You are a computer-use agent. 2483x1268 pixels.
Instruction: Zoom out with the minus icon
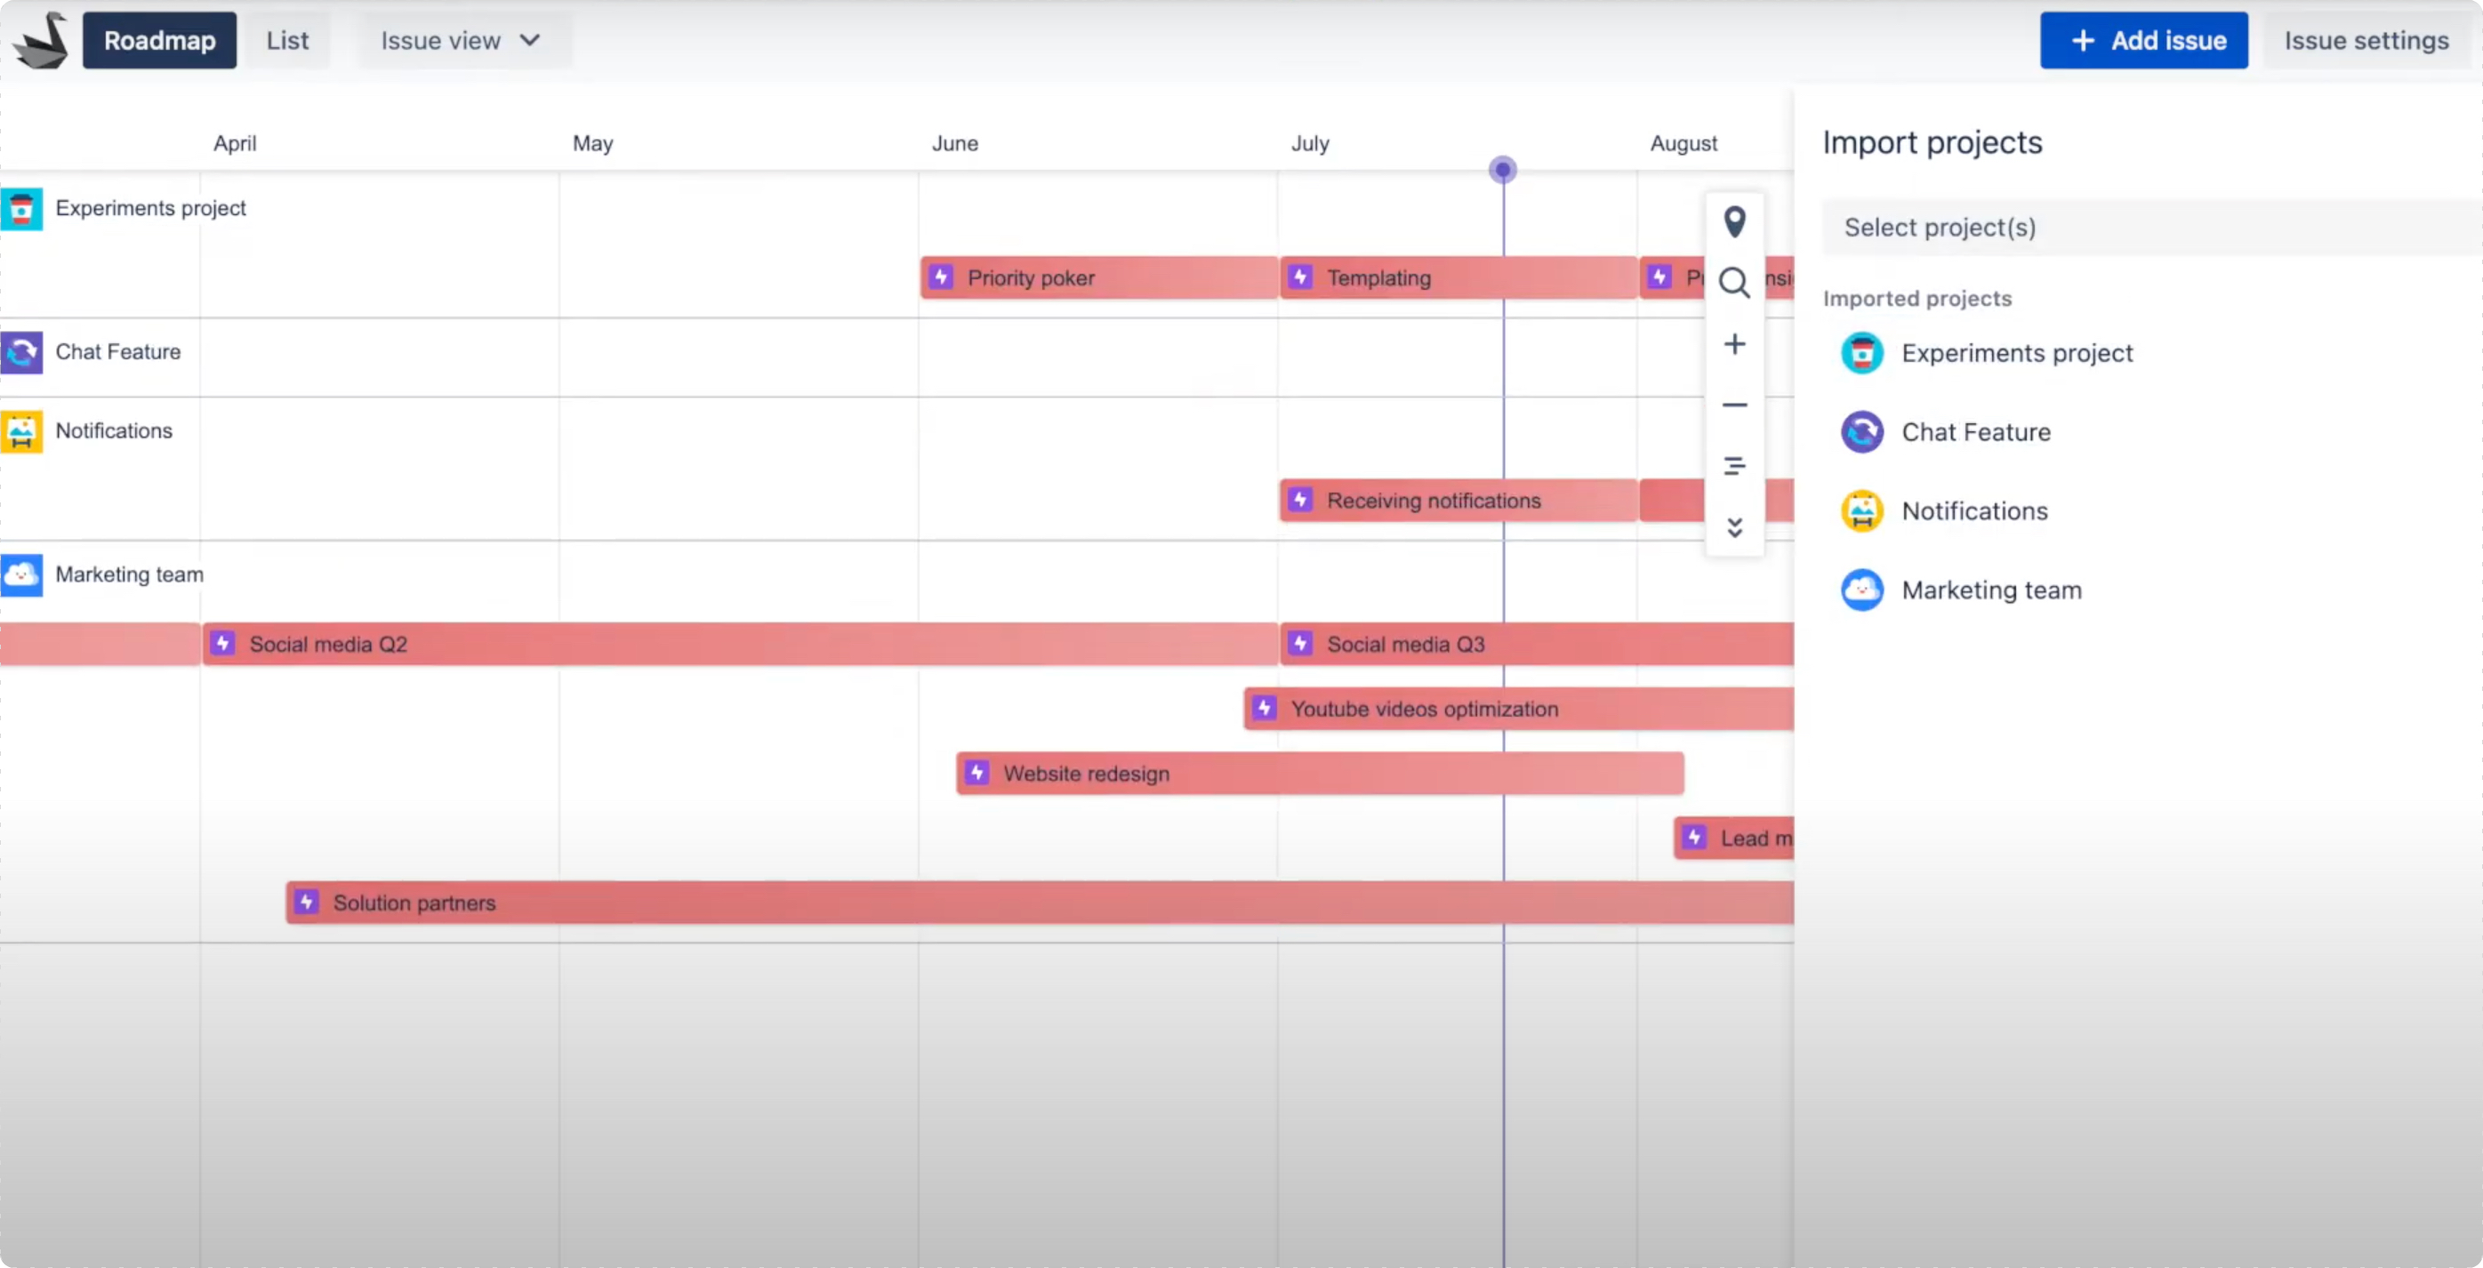pos(1734,405)
